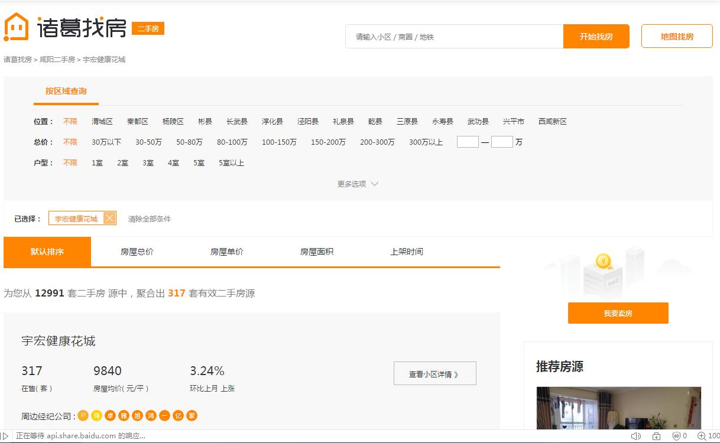Open sorting by 上架时间

coord(406,252)
